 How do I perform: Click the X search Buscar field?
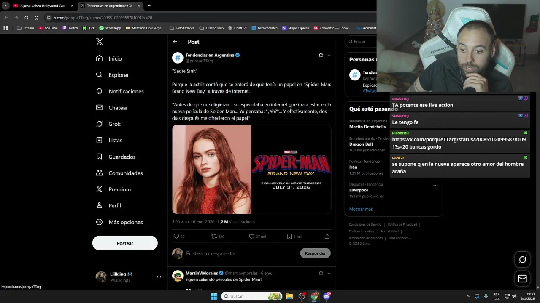pyautogui.click(x=361, y=42)
